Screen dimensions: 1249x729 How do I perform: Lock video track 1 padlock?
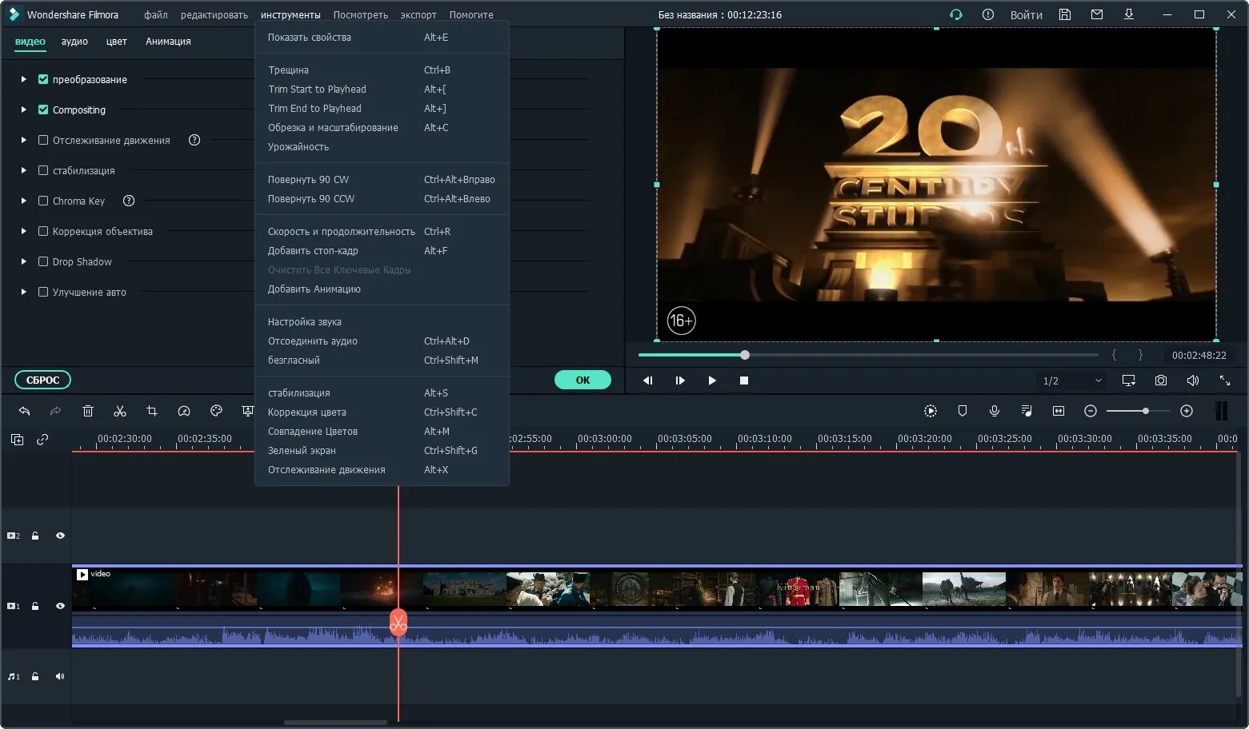pyautogui.click(x=35, y=606)
